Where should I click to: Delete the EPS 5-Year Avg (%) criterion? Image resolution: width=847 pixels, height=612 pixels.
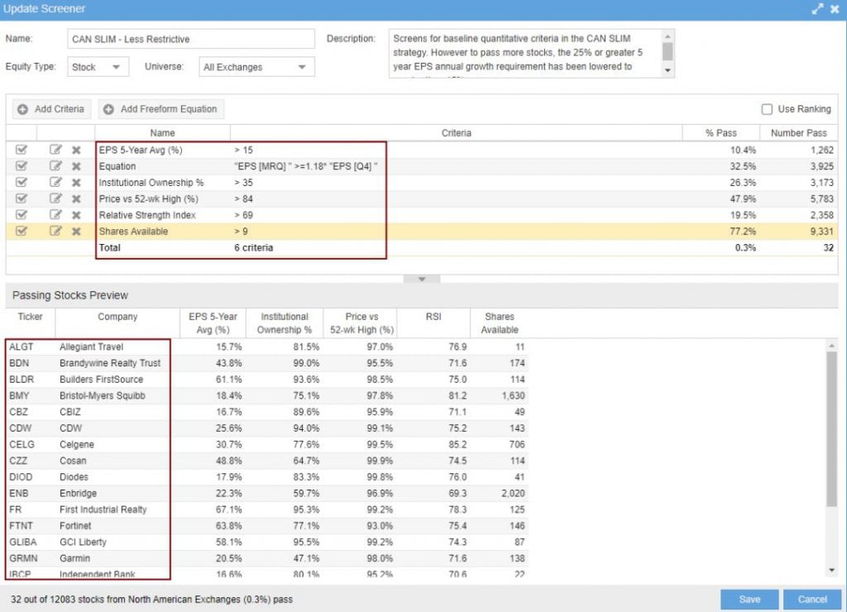point(76,151)
